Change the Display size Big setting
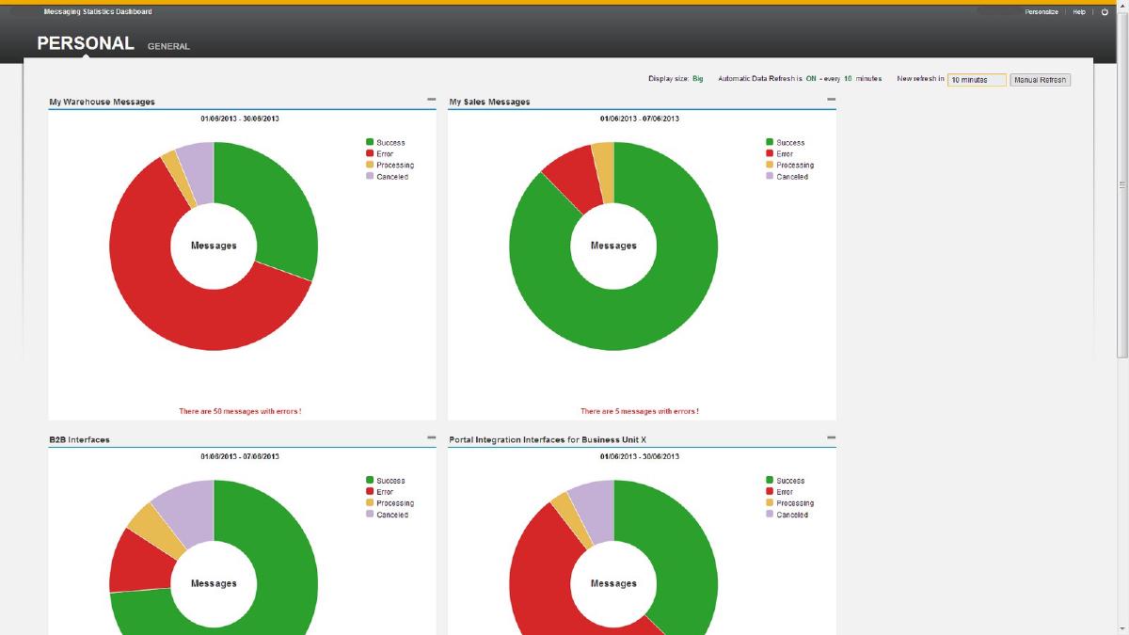 698,79
